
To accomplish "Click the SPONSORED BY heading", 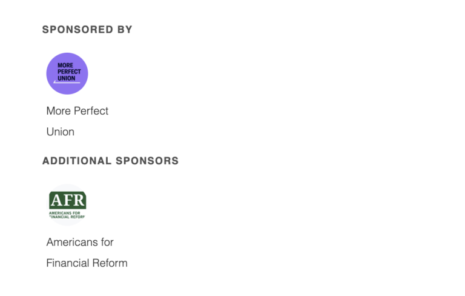I will pyautogui.click(x=87, y=30).
